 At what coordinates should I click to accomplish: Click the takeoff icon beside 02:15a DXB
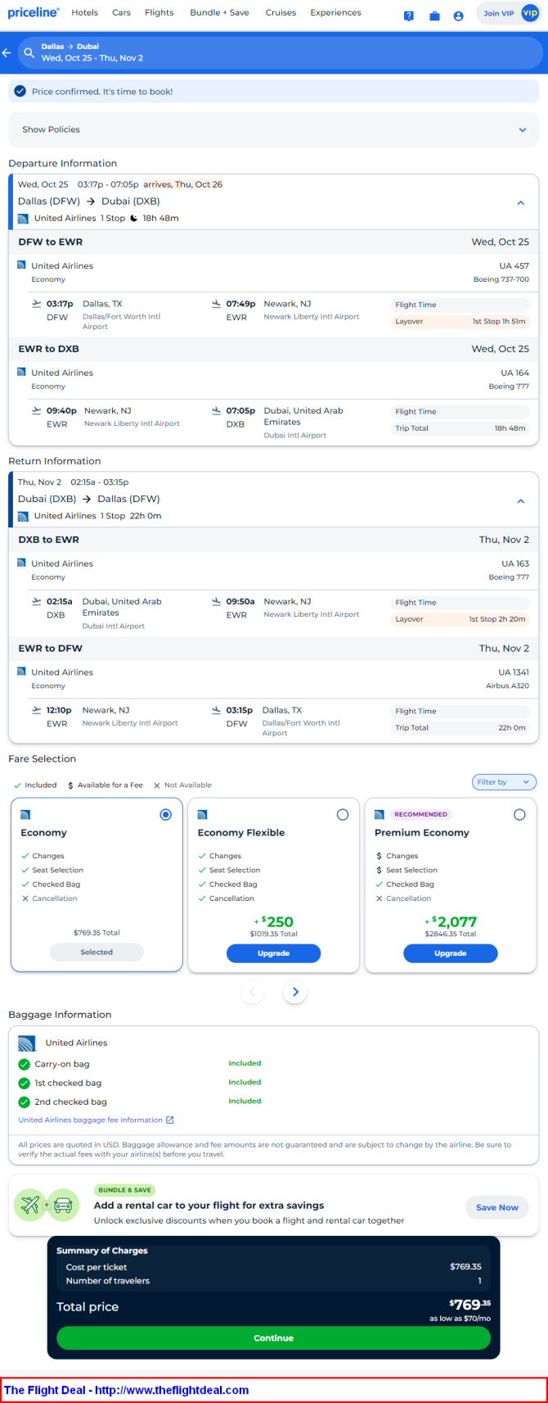36,601
